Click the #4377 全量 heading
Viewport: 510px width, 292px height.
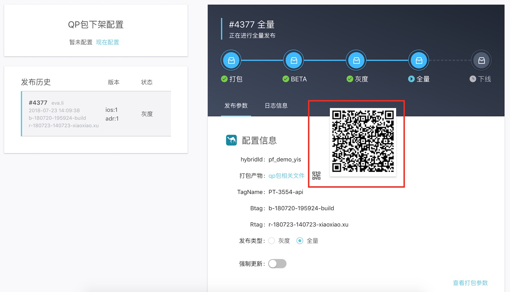tap(252, 25)
